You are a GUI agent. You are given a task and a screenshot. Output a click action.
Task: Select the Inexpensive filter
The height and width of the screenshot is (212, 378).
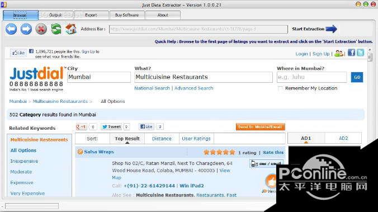point(24,161)
